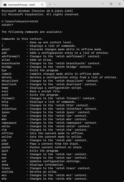
Task: Click the 'dhcpclient' command entry
Action: [10, 81]
